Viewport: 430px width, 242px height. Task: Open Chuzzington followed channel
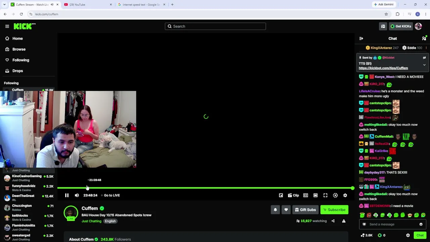tap(29, 208)
